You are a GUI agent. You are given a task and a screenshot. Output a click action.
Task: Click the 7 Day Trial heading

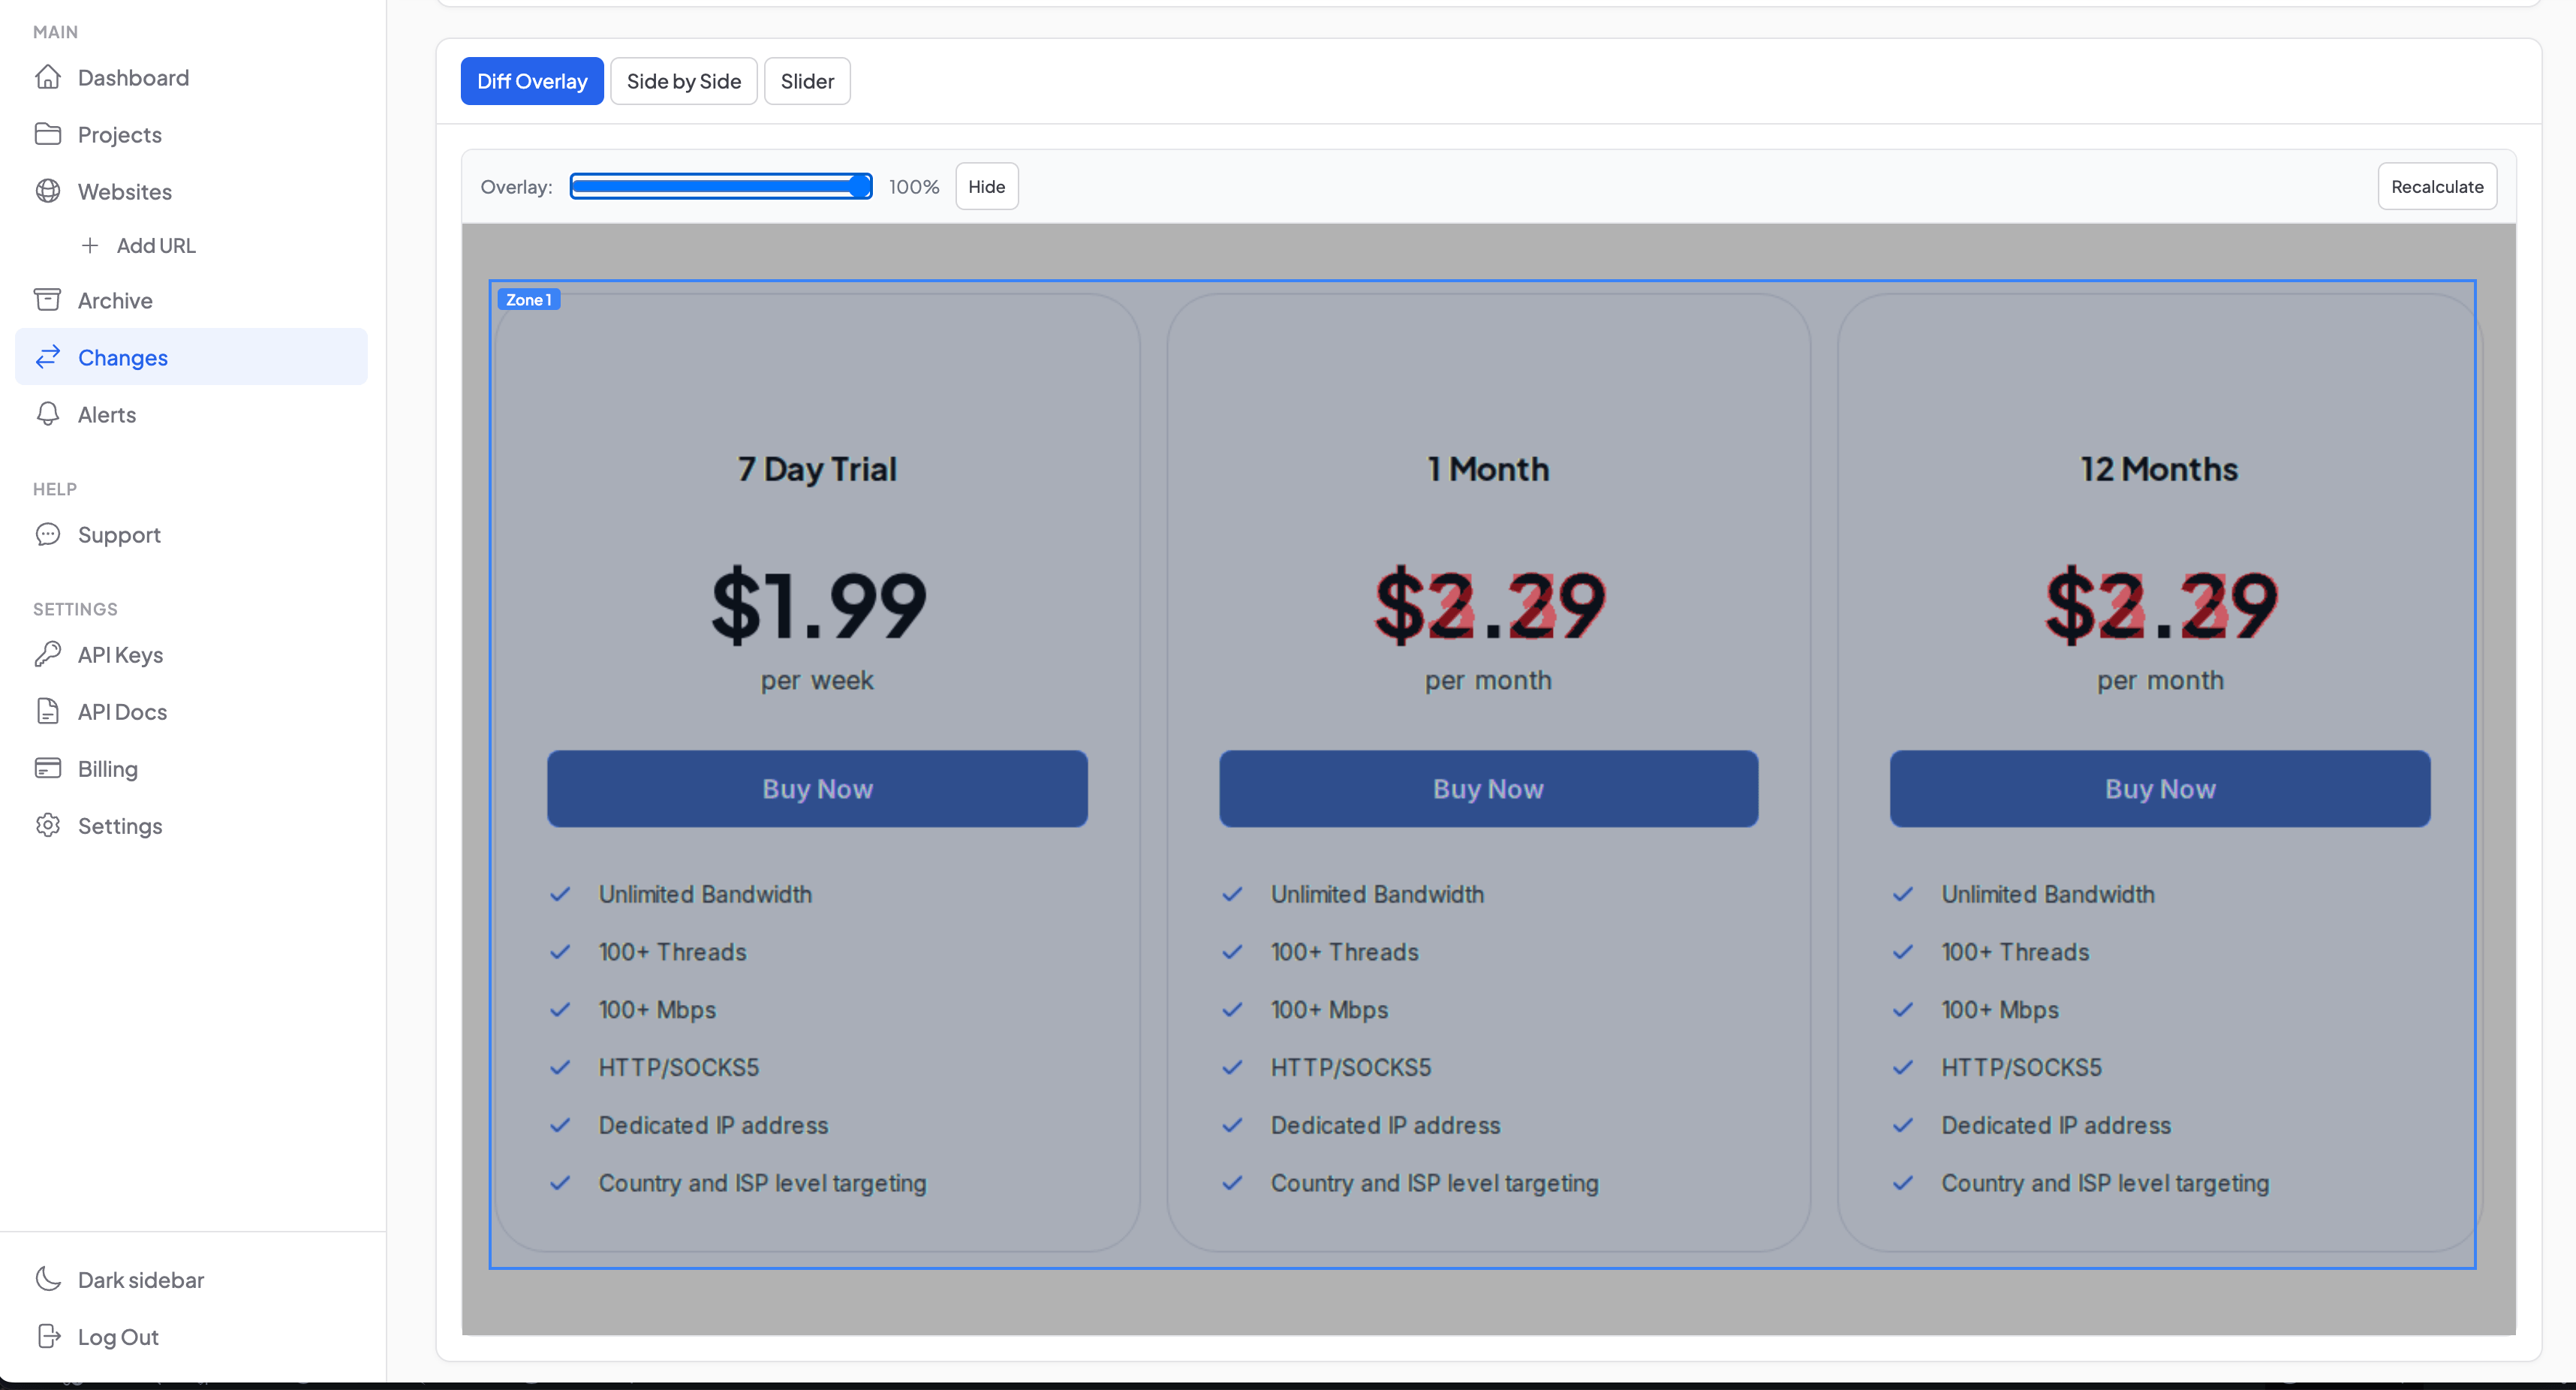817,468
